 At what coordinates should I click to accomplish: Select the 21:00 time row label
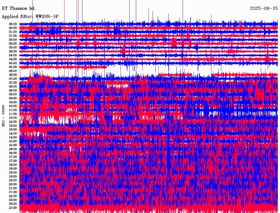coord(13,188)
